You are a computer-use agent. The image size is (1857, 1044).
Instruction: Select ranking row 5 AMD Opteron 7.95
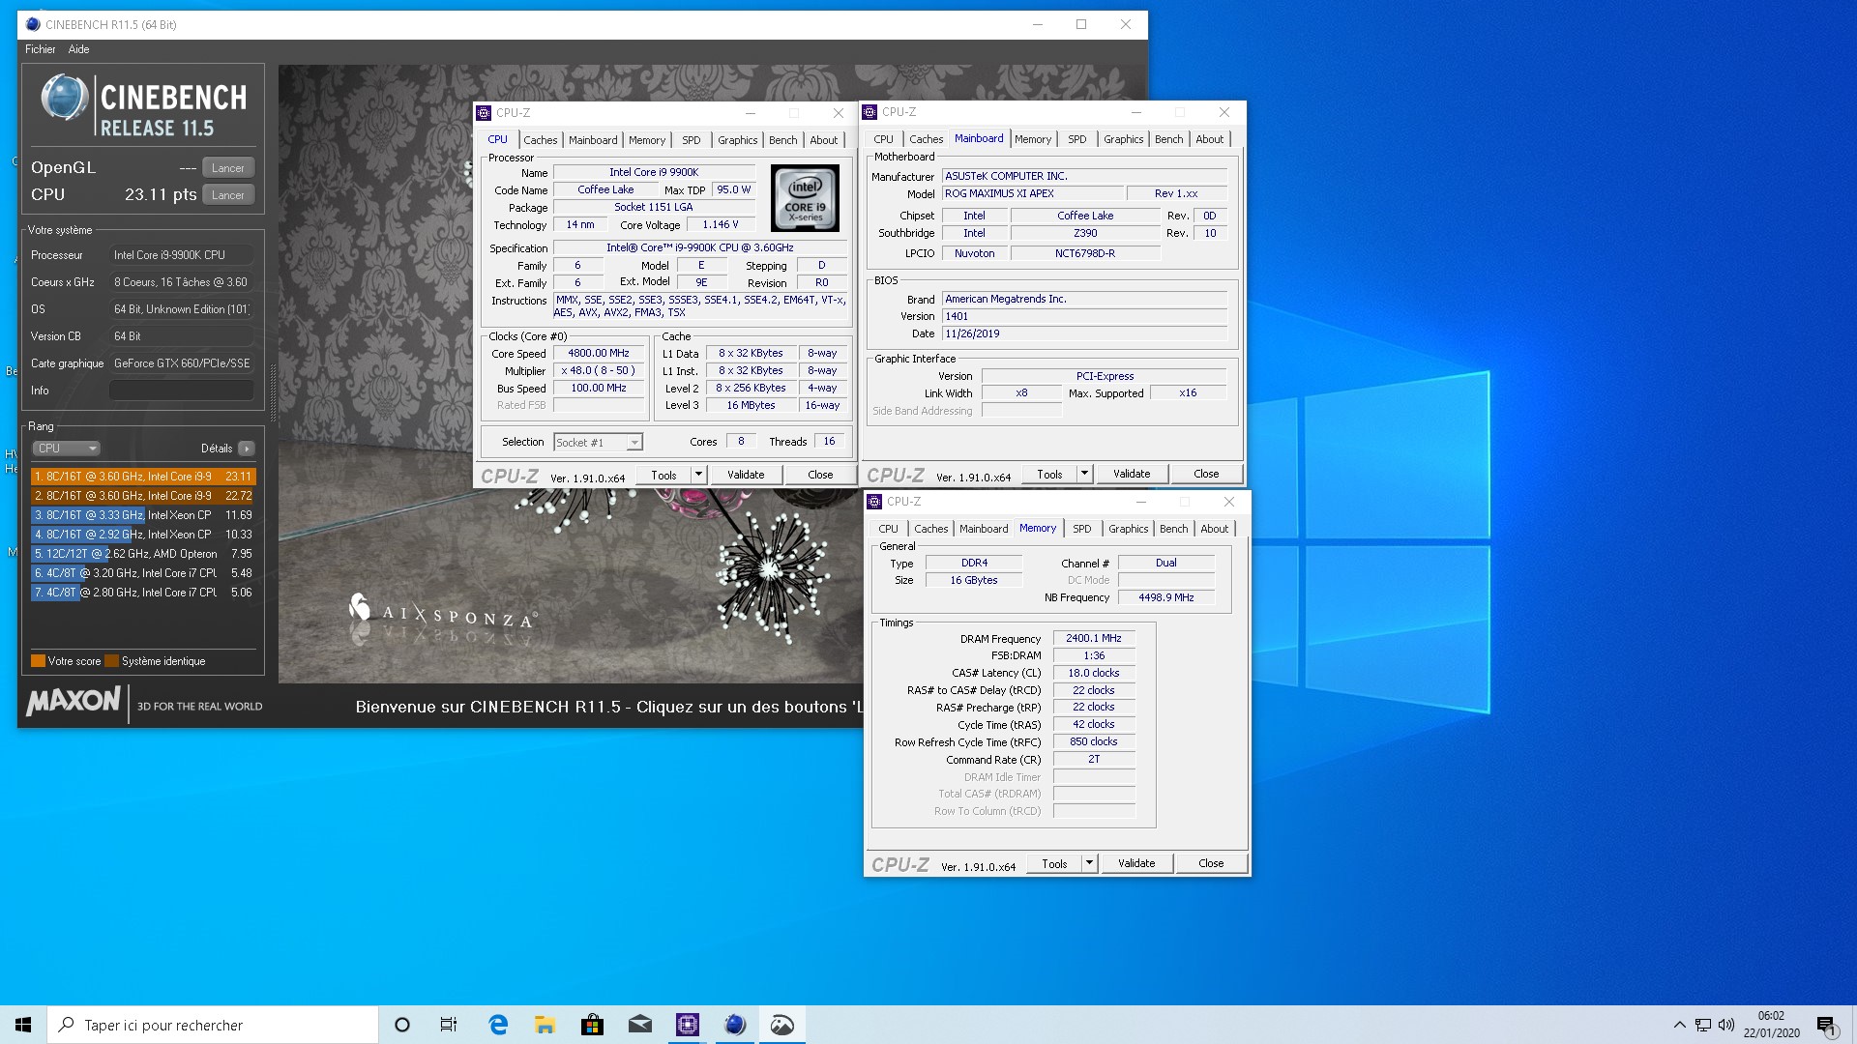coord(143,554)
